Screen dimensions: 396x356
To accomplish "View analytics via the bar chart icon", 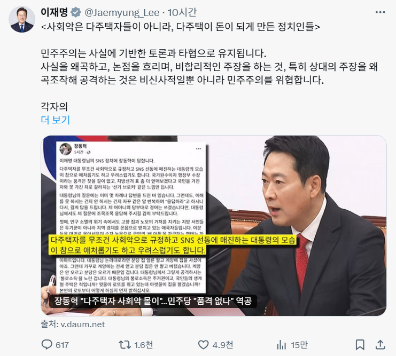I will [281, 345].
